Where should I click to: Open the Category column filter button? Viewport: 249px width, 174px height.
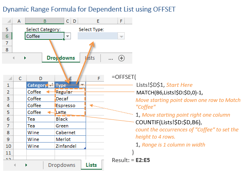(51, 85)
